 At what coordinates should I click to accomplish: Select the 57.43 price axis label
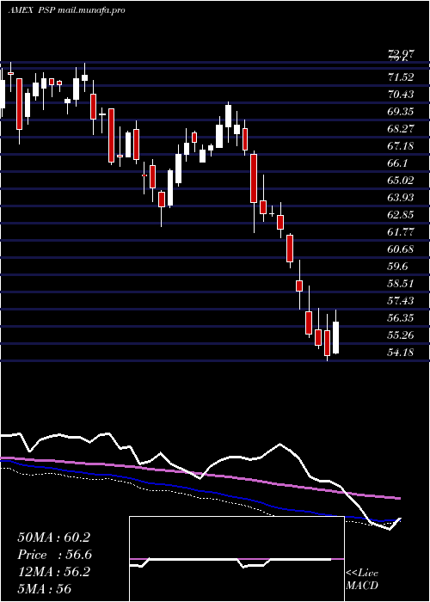401,301
